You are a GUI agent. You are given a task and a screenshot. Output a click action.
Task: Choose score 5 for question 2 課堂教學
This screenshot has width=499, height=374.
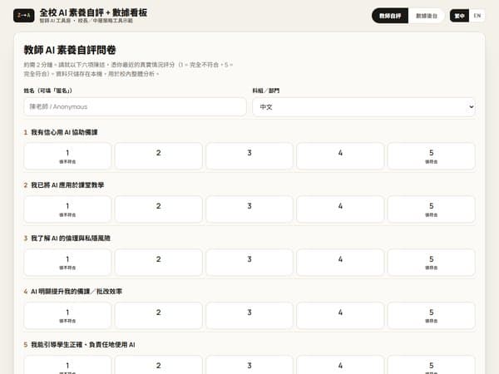pos(431,209)
